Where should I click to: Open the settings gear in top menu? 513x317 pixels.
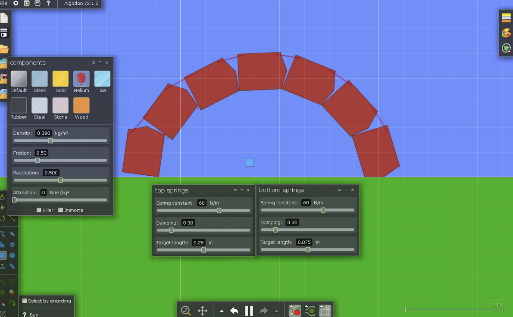16,3
